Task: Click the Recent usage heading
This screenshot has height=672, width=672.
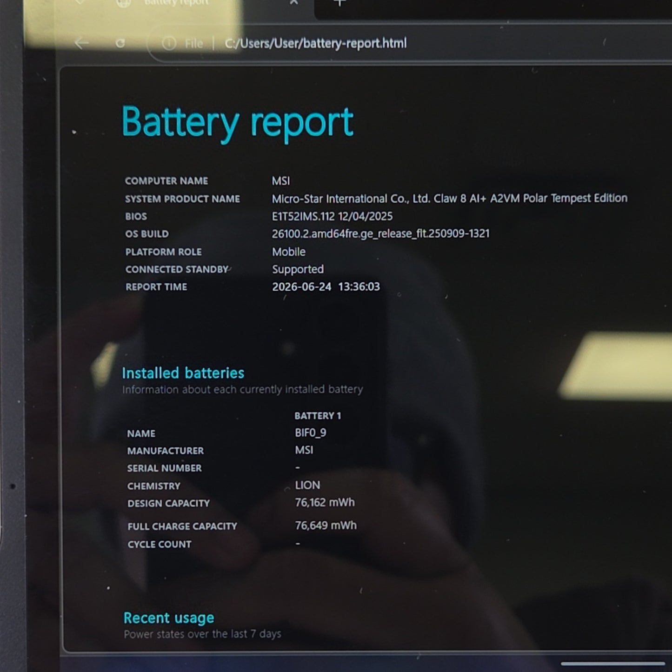Action: pyautogui.click(x=169, y=618)
